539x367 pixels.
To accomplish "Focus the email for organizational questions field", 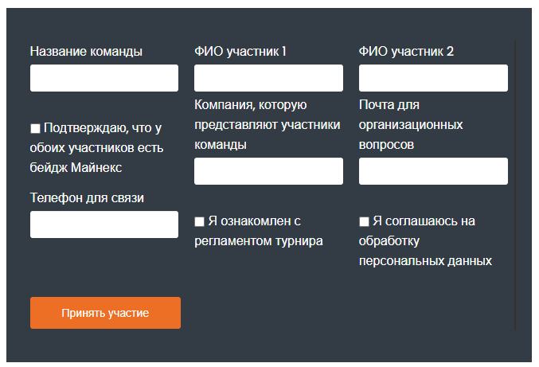I will [x=433, y=171].
